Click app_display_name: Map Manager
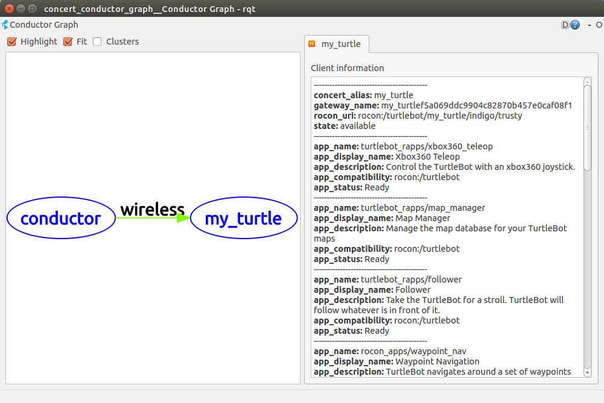 (x=382, y=218)
